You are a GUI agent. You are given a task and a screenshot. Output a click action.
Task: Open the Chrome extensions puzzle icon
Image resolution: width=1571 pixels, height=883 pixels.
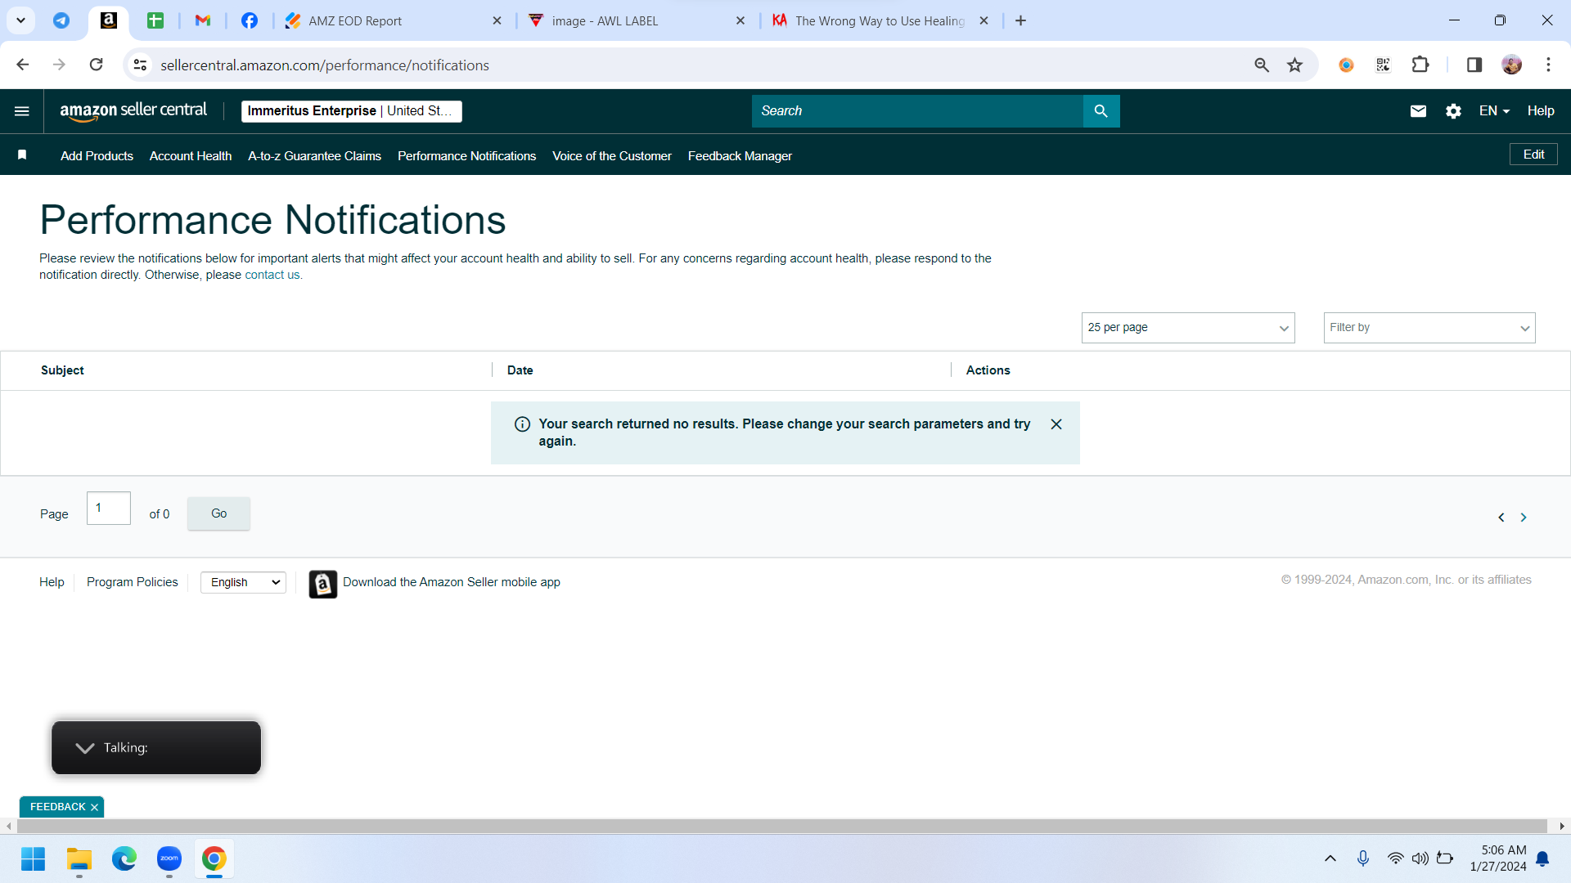1420,65
